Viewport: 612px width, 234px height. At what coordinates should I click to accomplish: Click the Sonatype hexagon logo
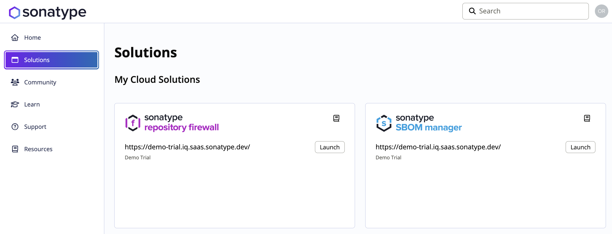pos(14,13)
